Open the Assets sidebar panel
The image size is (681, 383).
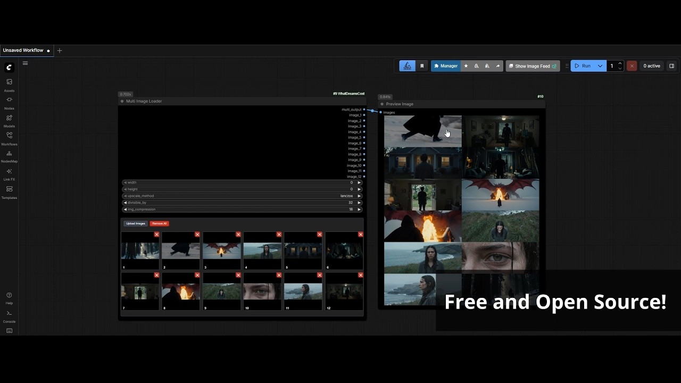coord(9,85)
